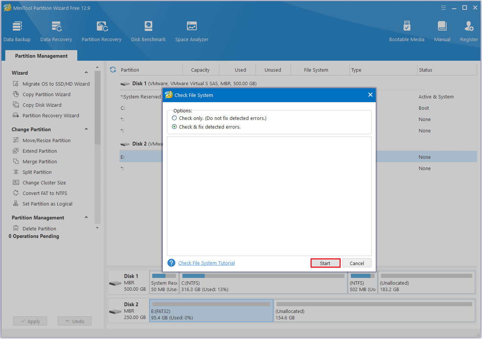Collapse the Wizard section

click(86, 73)
